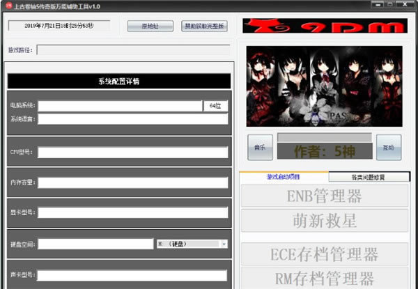Click the 显卡型号 label
This screenshot has height=289, width=418.
(x=23, y=212)
